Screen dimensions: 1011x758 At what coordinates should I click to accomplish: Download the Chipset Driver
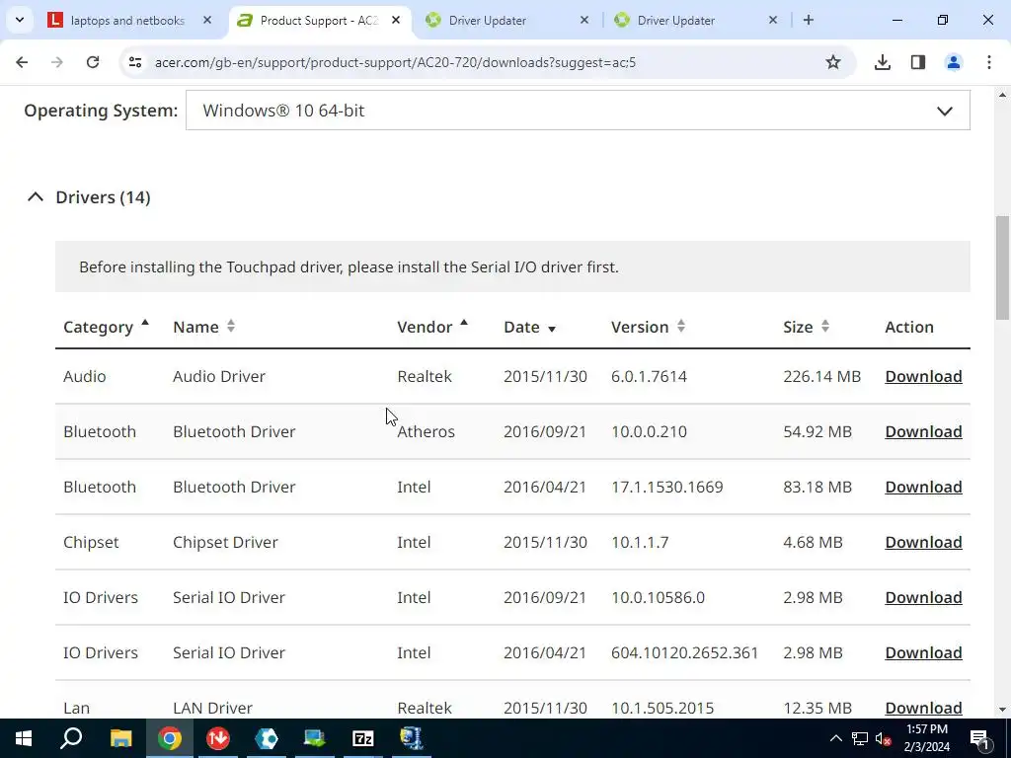tap(923, 543)
